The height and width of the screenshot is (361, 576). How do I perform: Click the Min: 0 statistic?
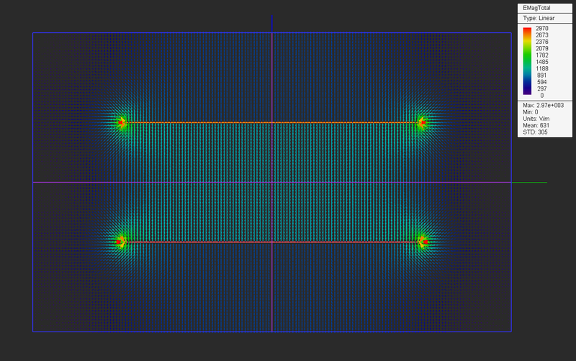(531, 112)
